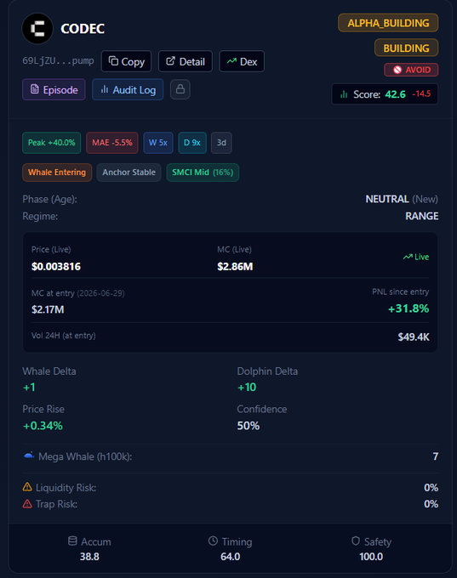Click the Safety shield icon
Viewport: 457px width, 578px height.
click(356, 541)
